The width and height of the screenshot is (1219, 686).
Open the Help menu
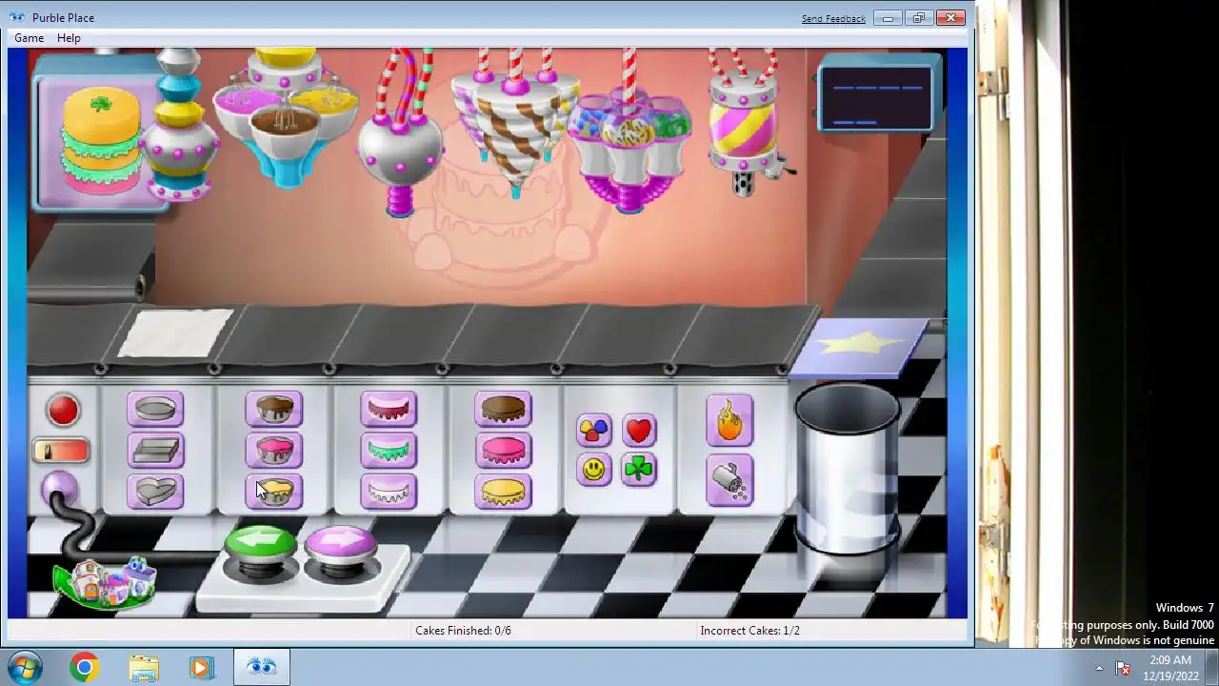point(69,38)
